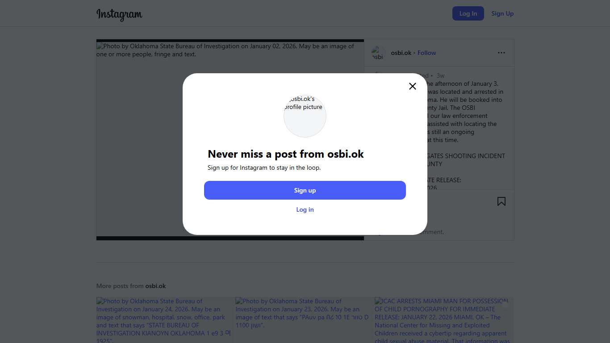This screenshot has width=610, height=343.
Task: Click the 3w timestamp on the post
Action: tap(440, 75)
